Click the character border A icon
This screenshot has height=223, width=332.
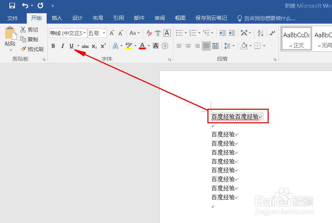(167, 33)
